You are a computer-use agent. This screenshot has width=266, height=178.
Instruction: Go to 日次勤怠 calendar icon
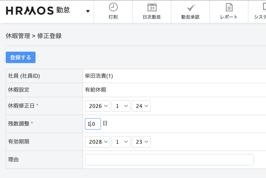pos(152,7)
